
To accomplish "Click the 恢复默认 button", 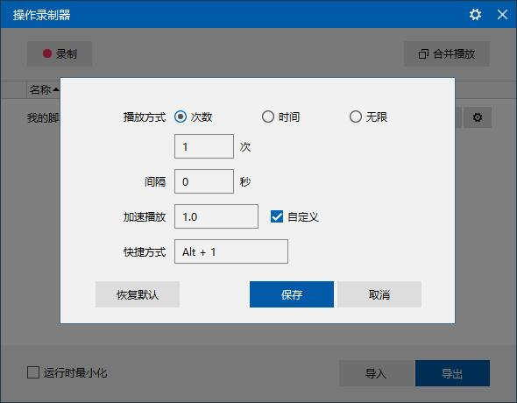I will [138, 294].
